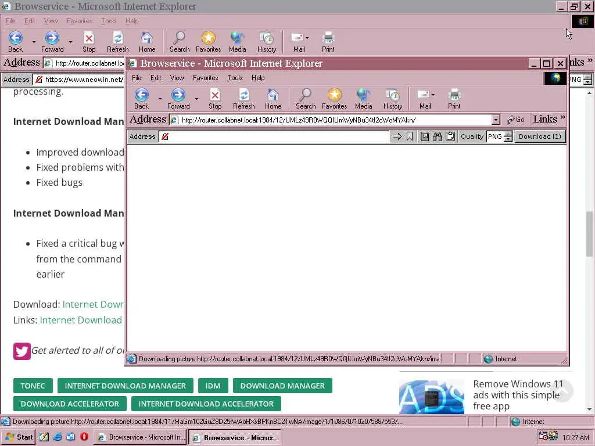The height and width of the screenshot is (446, 595).
Task: Open History pane in the front IE window
Action: coord(393,99)
